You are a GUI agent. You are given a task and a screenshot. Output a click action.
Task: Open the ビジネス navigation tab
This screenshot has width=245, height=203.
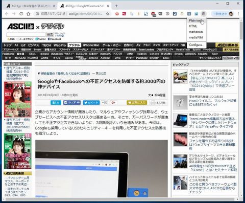(x=34, y=45)
